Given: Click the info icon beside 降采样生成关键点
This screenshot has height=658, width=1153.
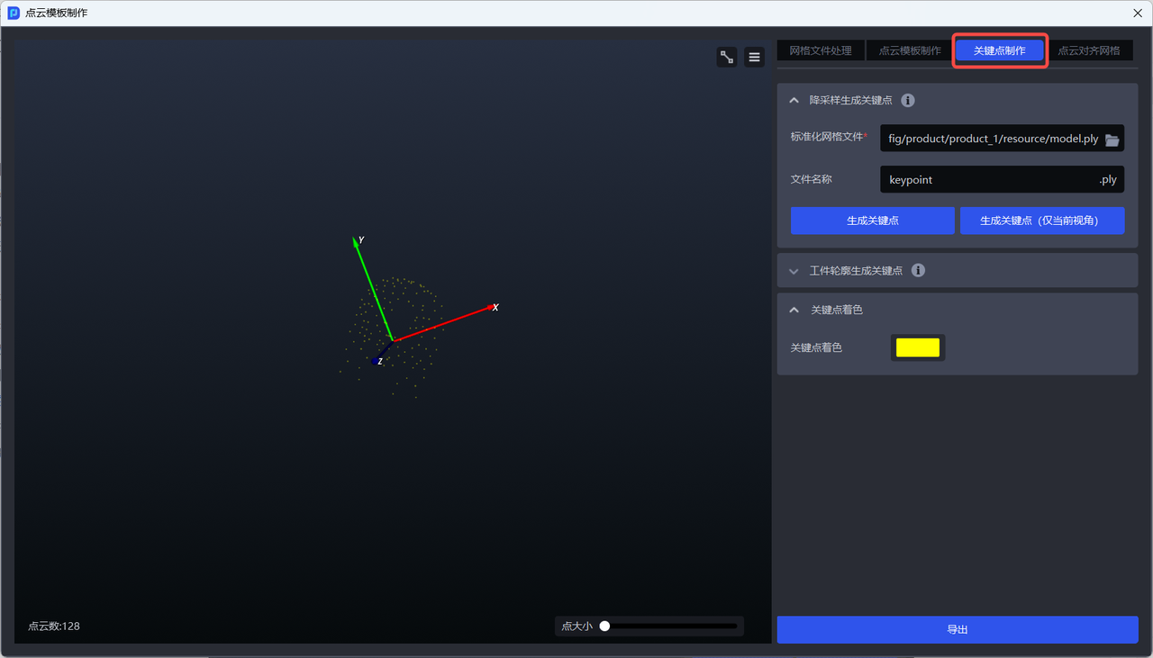Looking at the screenshot, I should (x=908, y=101).
